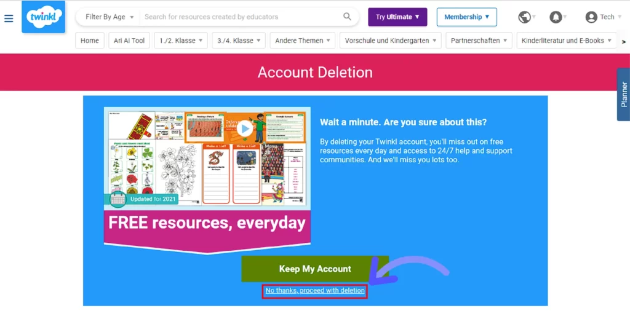The width and height of the screenshot is (630, 335).
Task: Focus the resource search field
Action: [x=241, y=17]
